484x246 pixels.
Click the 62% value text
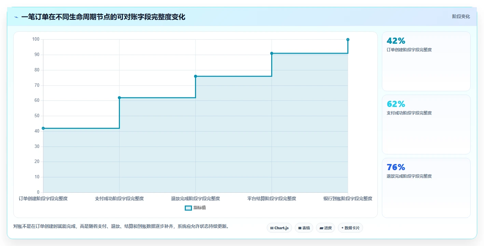[x=396, y=104]
